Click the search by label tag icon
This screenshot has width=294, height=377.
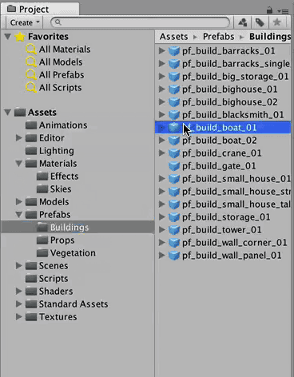coord(260,22)
